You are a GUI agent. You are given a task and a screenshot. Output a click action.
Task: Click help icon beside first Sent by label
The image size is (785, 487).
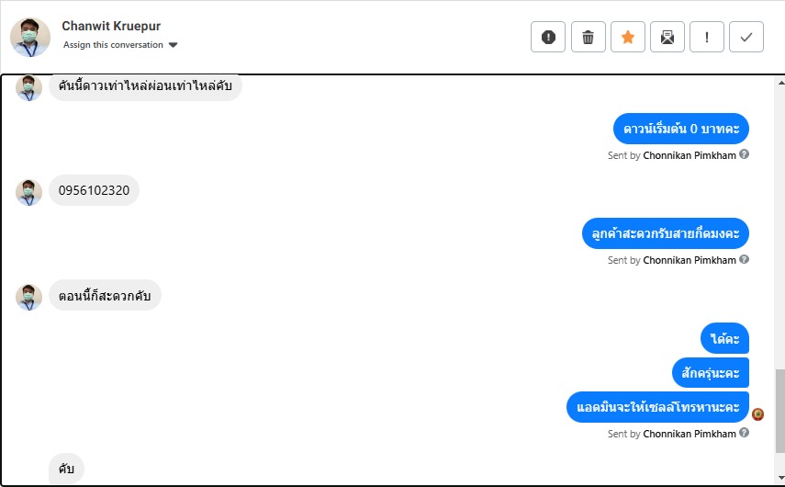click(745, 154)
